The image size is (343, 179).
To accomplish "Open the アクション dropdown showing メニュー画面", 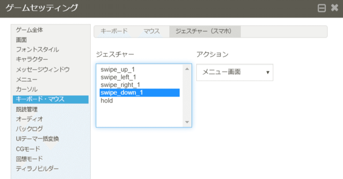I will (234, 72).
